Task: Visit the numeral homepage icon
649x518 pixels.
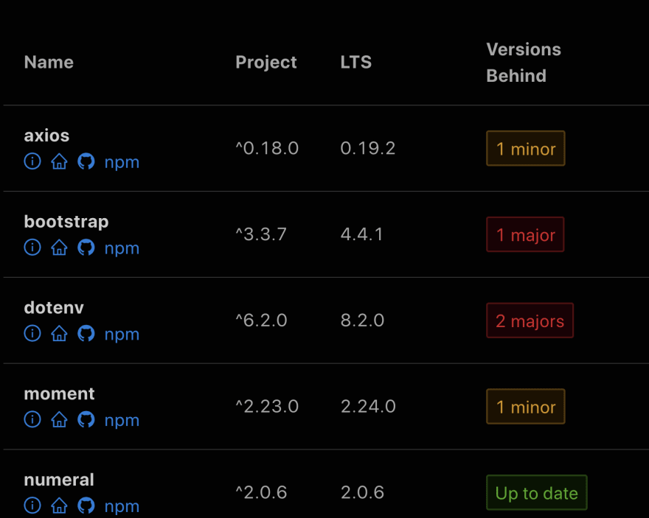Action: 59,505
